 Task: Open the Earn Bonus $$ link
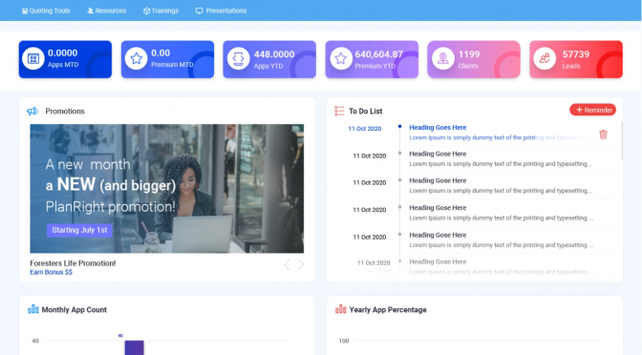click(52, 272)
